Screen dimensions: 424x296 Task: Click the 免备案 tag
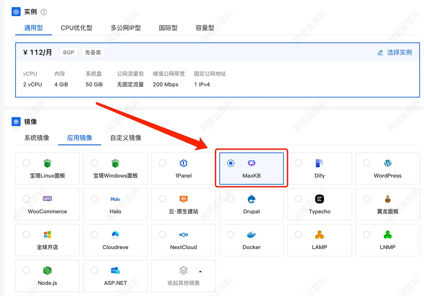point(93,52)
